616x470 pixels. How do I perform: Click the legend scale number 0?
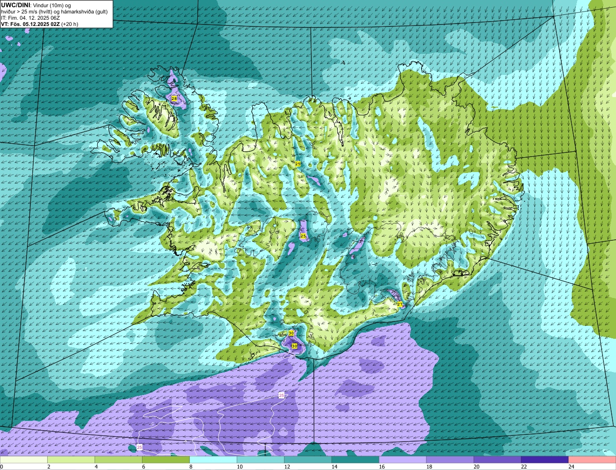point(1,467)
